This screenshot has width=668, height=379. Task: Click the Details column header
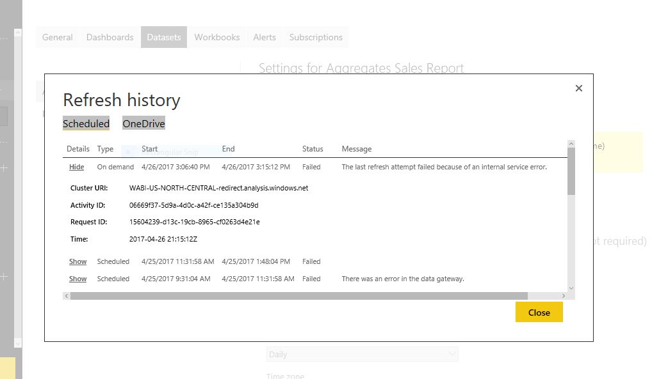click(78, 149)
